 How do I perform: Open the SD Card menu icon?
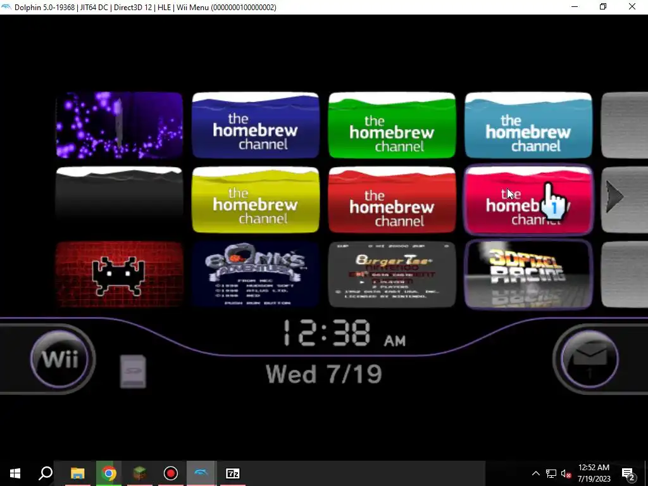[x=133, y=371]
